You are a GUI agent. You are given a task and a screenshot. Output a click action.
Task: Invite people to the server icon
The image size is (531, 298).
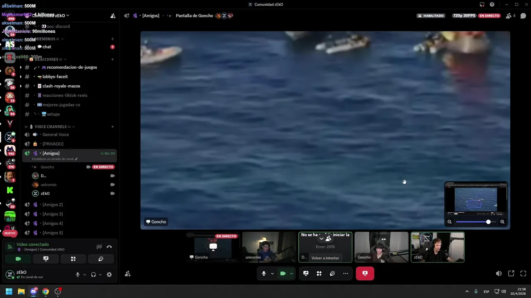113,16
